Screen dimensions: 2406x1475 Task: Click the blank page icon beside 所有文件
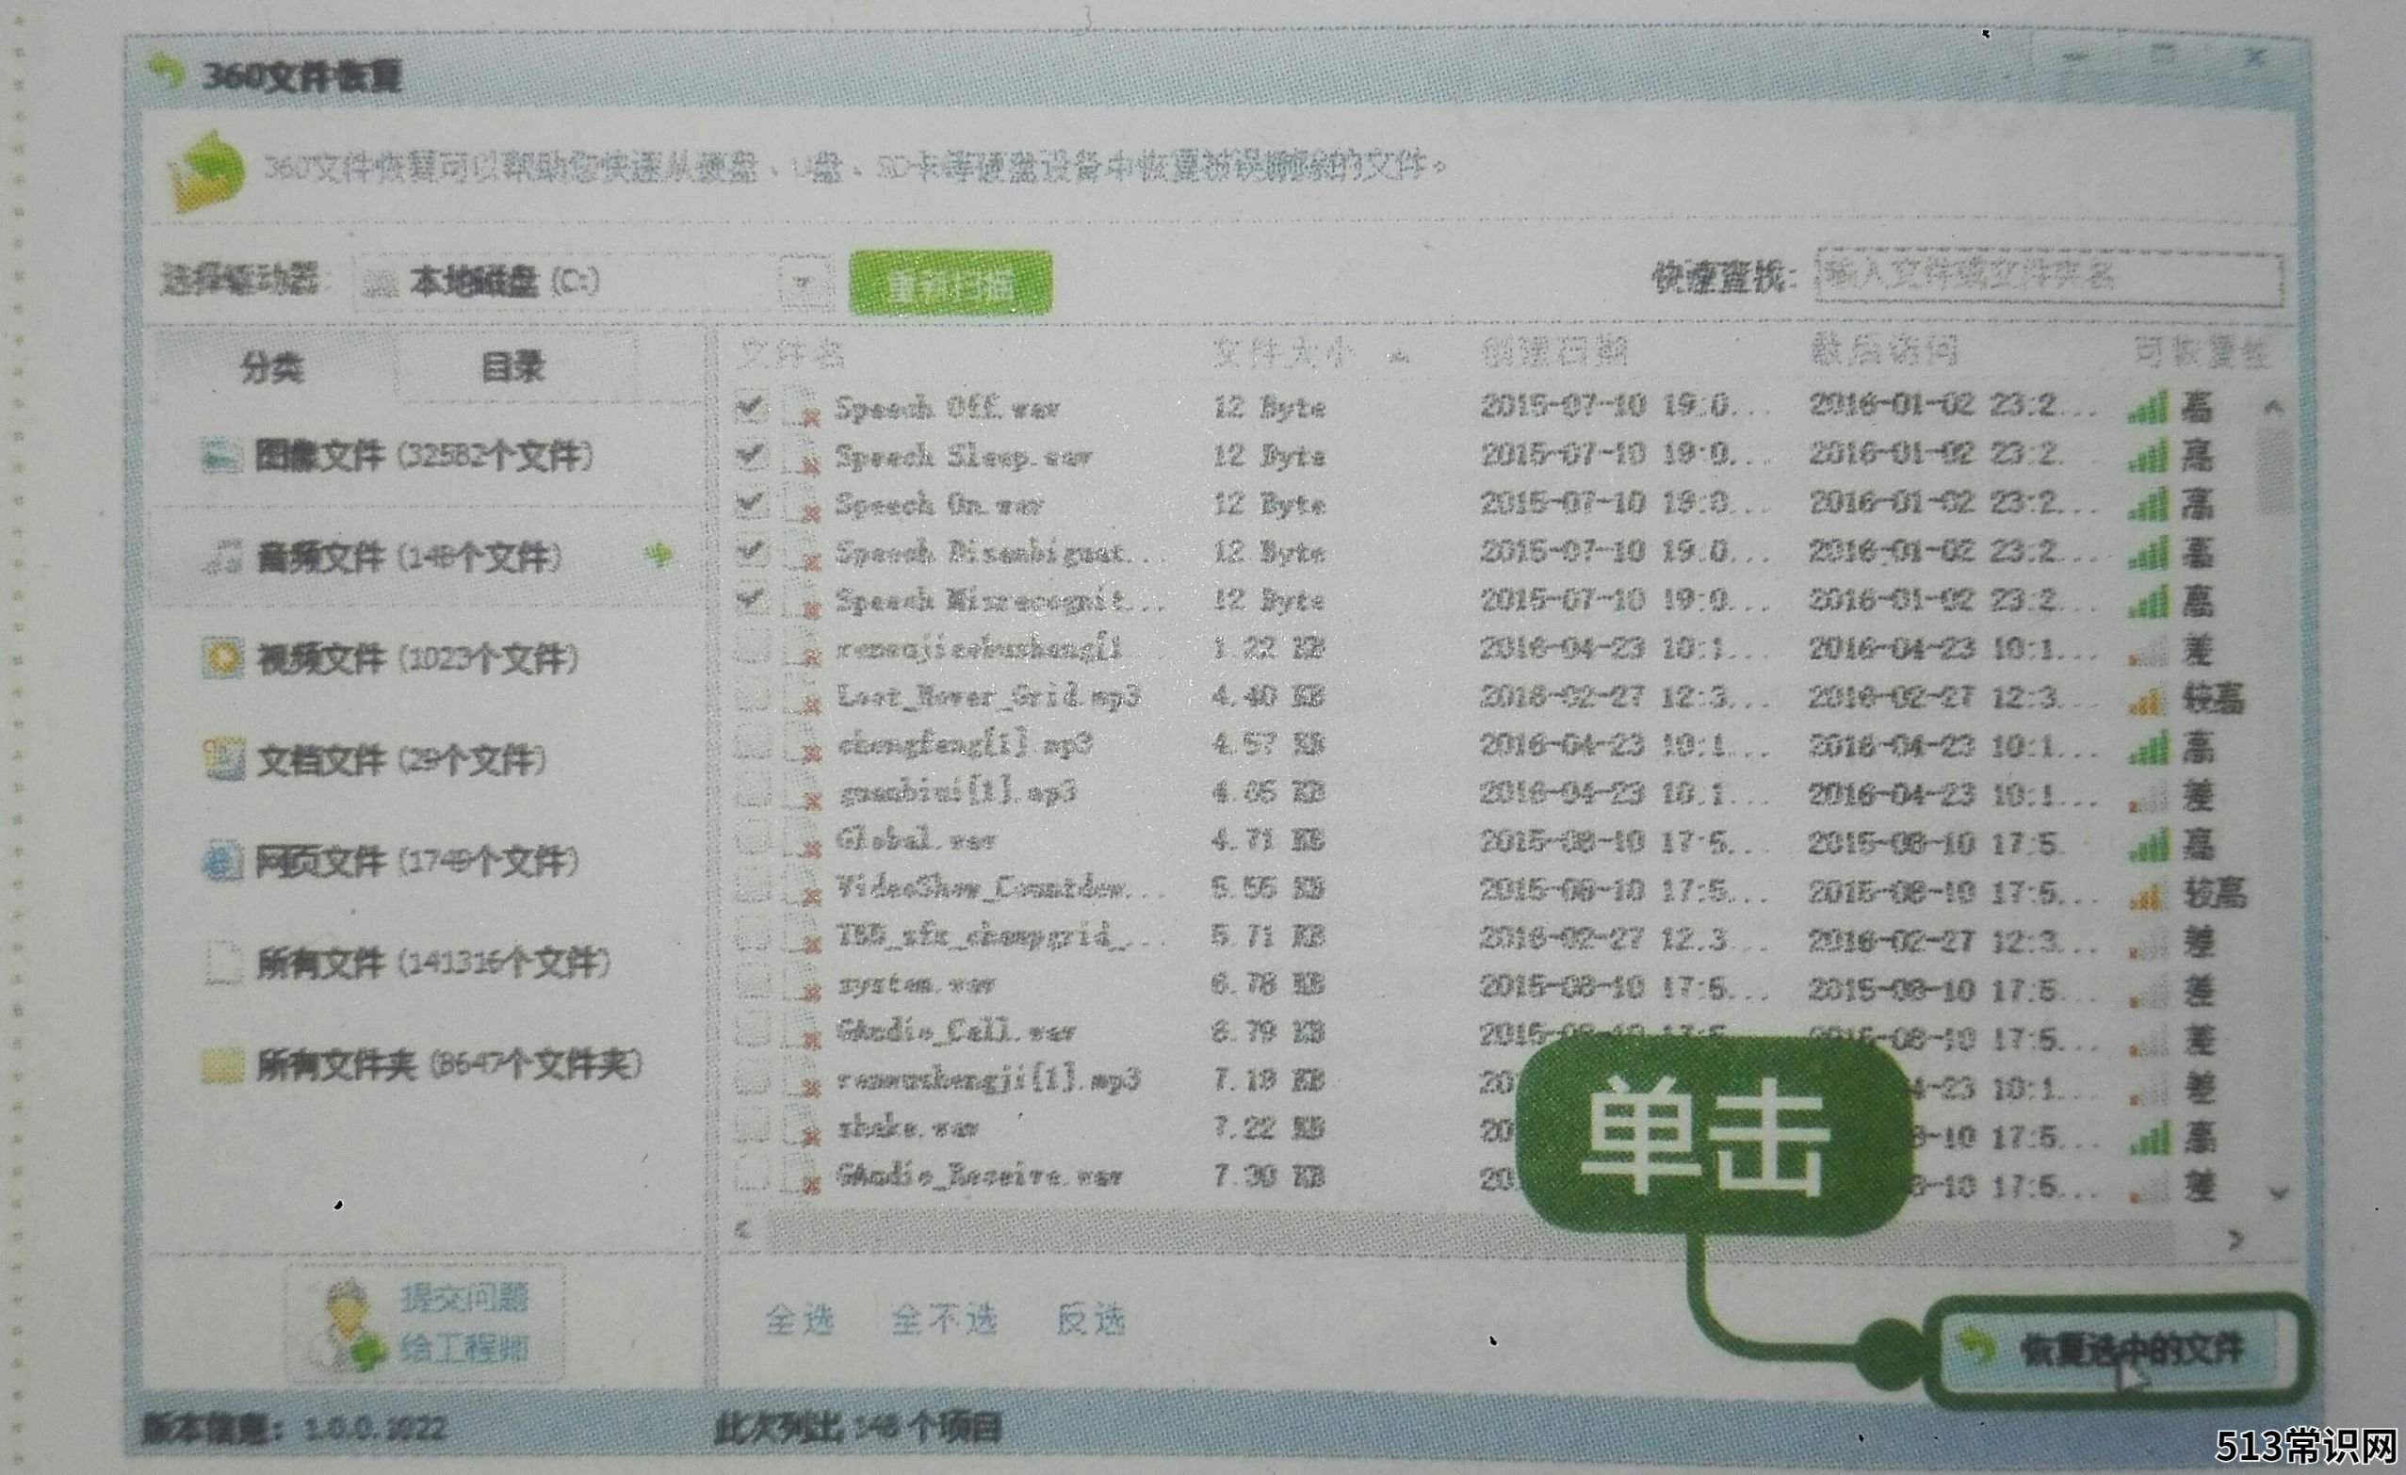pos(222,964)
